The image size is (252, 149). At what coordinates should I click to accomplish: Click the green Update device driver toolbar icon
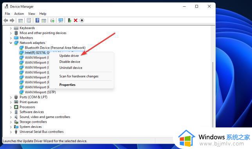tap(69, 20)
